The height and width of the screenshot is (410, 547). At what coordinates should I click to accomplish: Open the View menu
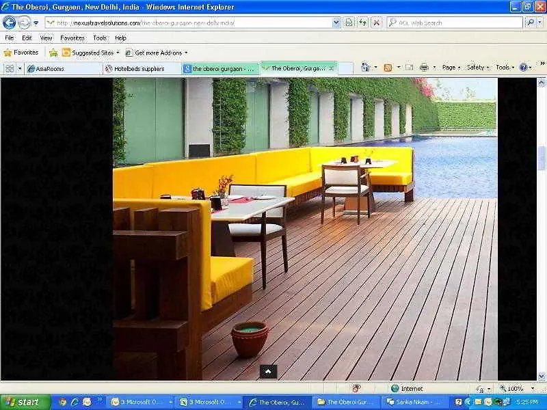46,38
